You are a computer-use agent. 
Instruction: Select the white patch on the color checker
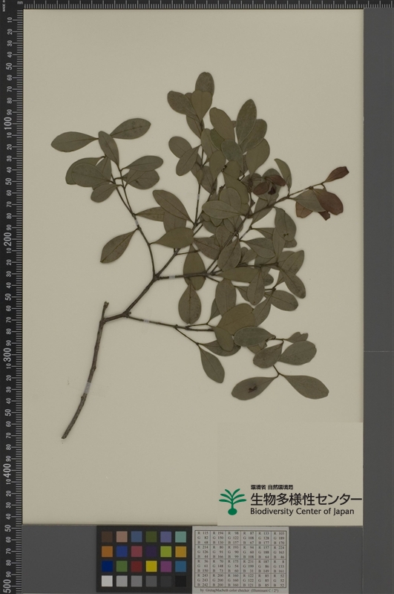point(107,581)
